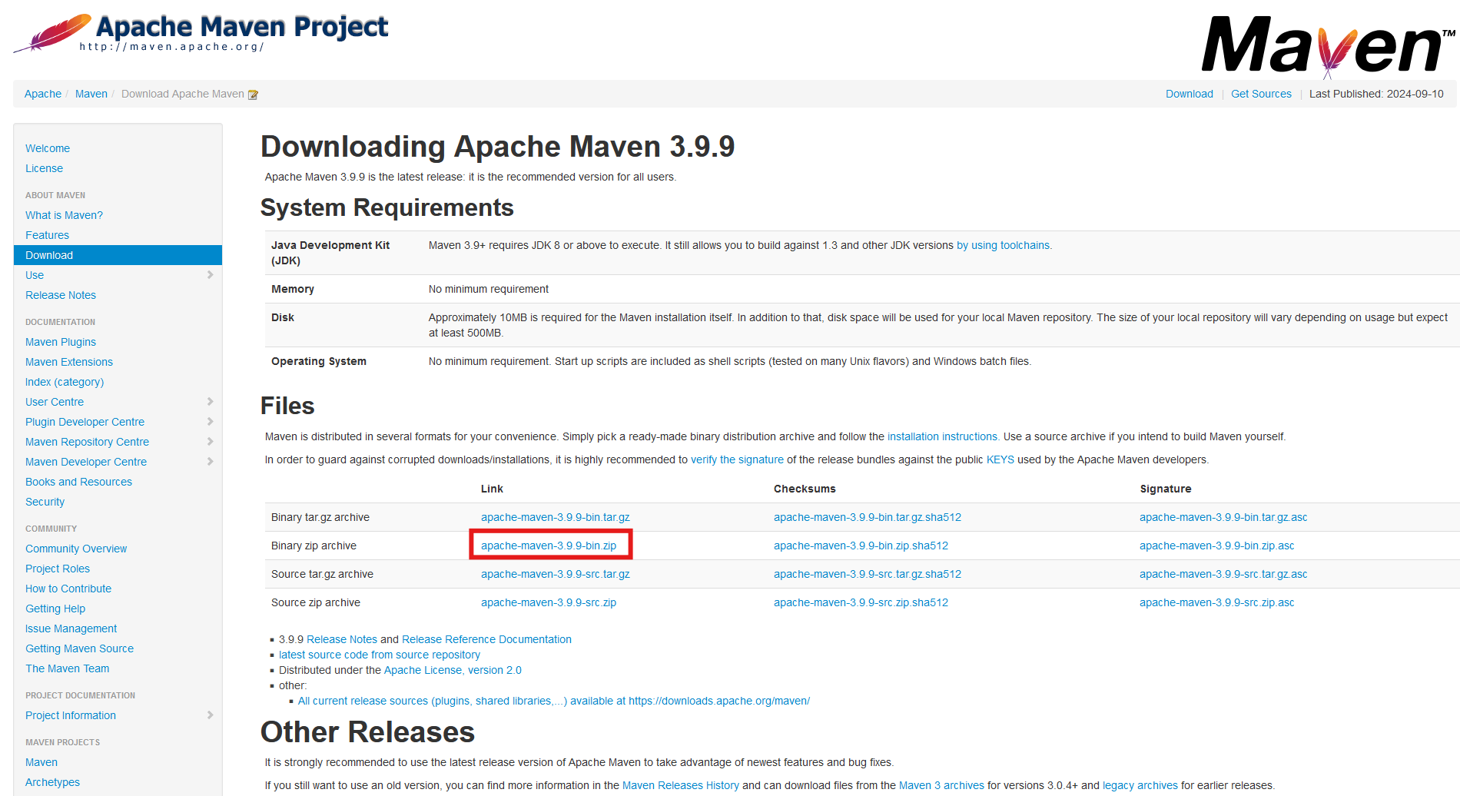
Task: Download apache-maven-3.9.9-bin.tar.gz archive
Action: pyautogui.click(x=556, y=517)
